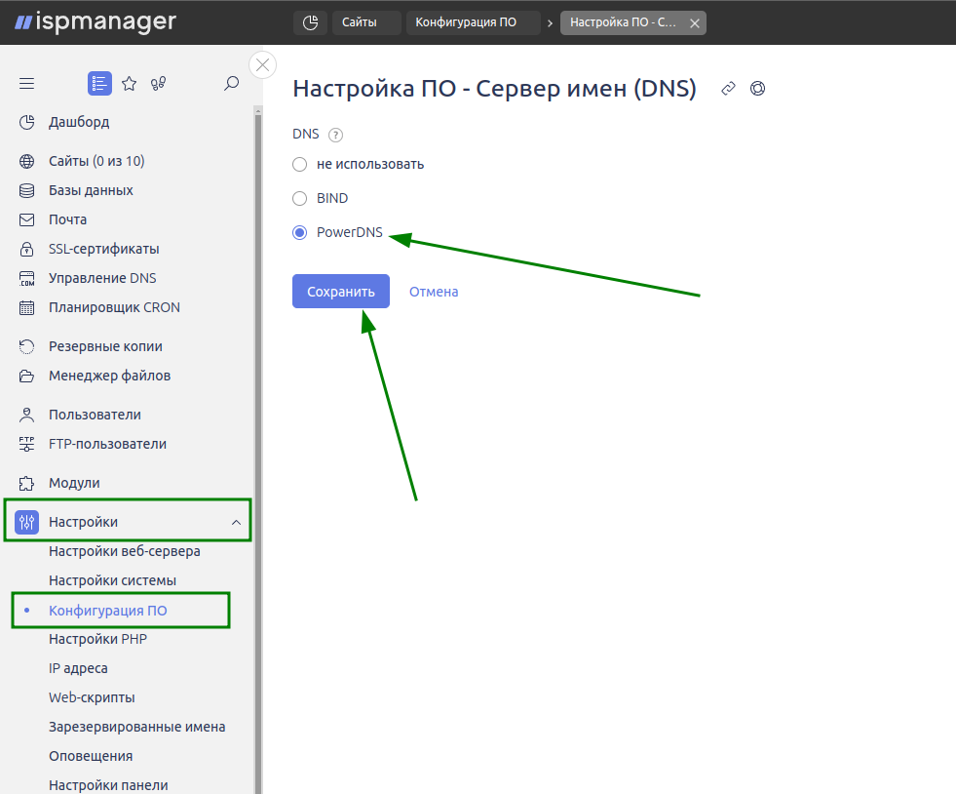Image resolution: width=956 pixels, height=794 pixels.
Task: Open Менеджер файлов menu item
Action: pyautogui.click(x=110, y=376)
